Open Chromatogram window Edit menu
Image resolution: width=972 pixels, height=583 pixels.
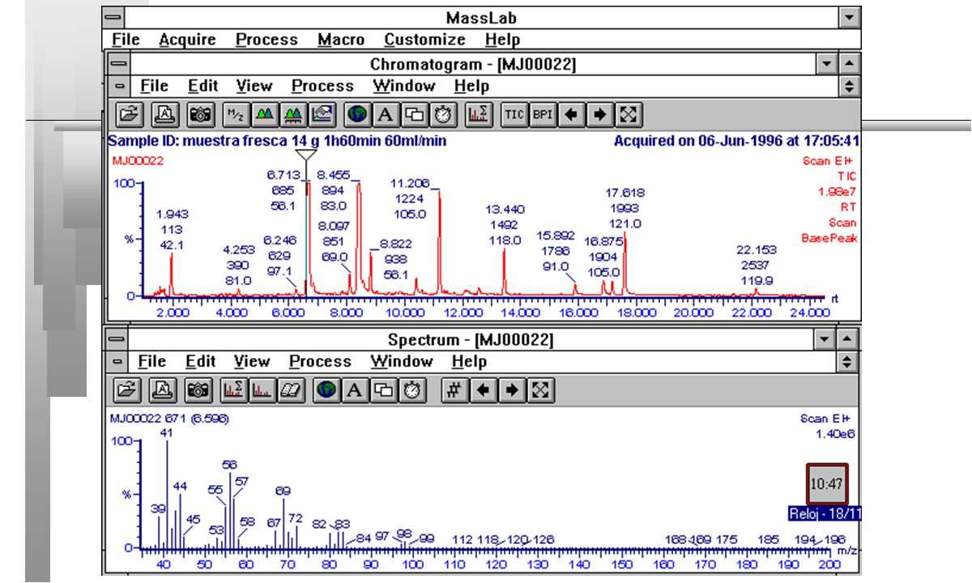(x=202, y=86)
